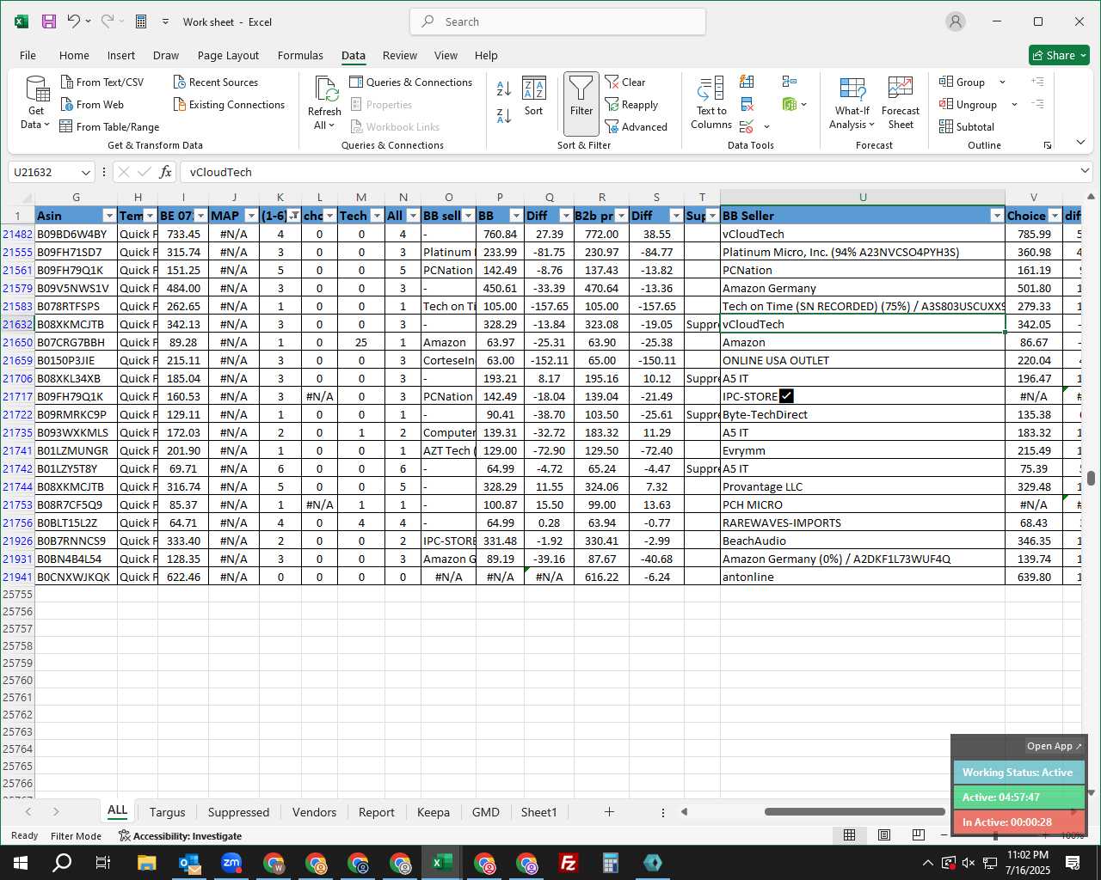
Task: Sort A to Z ascending
Action: tap(504, 88)
